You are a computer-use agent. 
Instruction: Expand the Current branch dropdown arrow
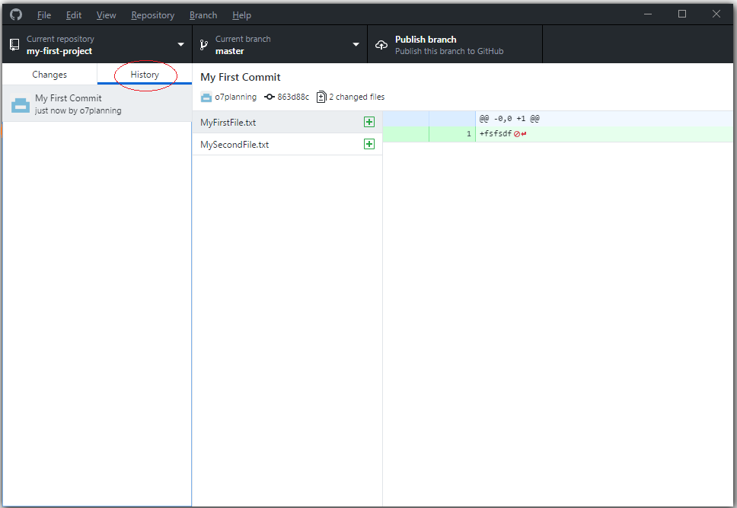tap(356, 45)
